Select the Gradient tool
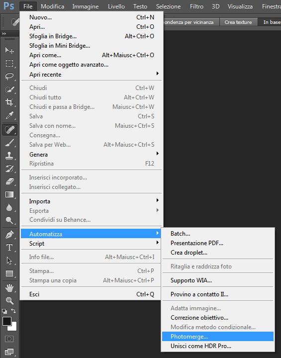The width and height of the screenshot is (281, 358). [9, 194]
